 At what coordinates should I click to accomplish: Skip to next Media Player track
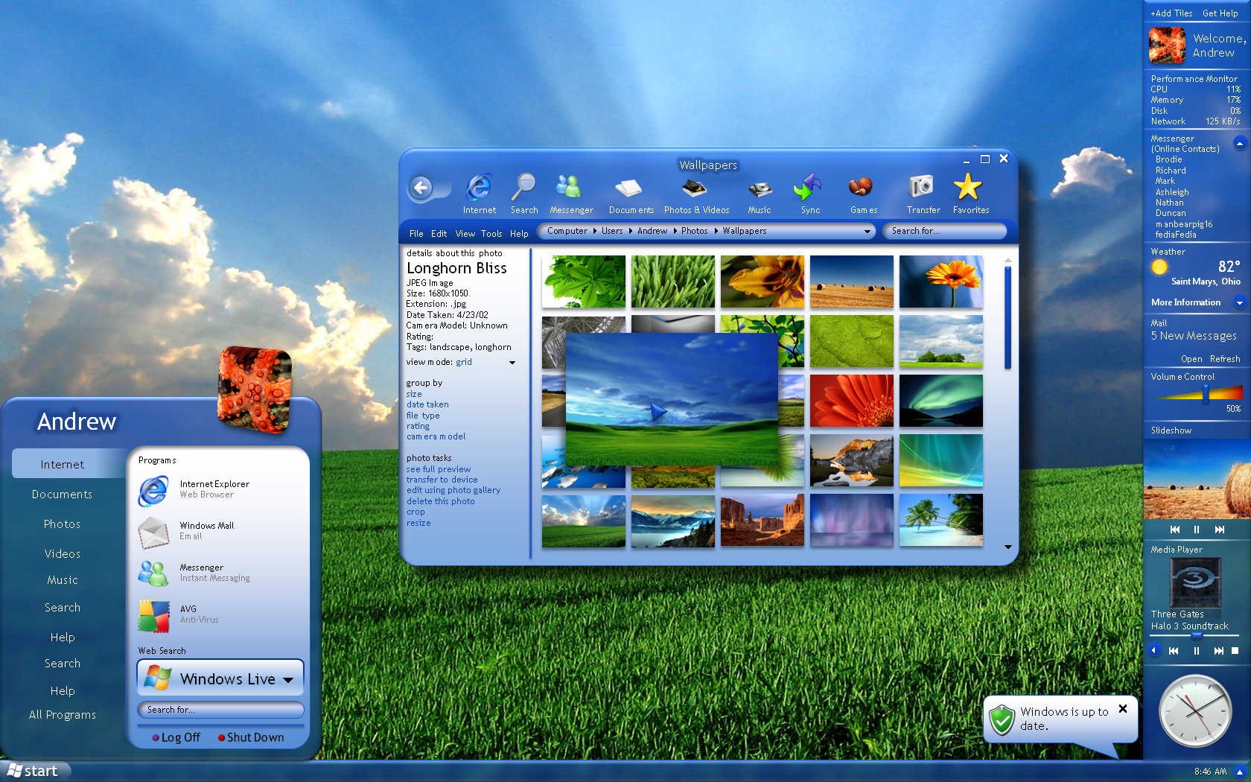pyautogui.click(x=1218, y=651)
